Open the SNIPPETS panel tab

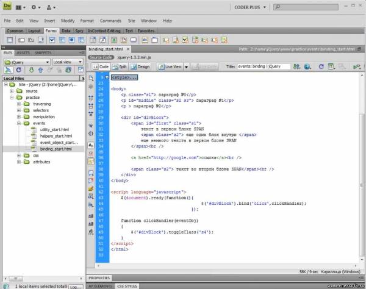coord(43,52)
